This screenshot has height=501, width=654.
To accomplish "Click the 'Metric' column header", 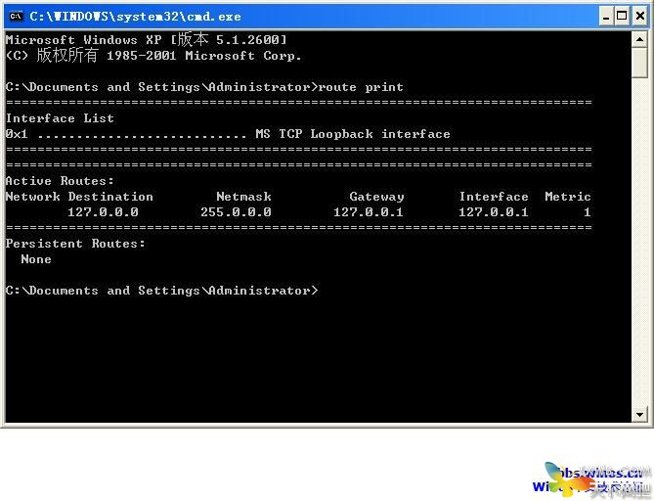I will coord(568,197).
